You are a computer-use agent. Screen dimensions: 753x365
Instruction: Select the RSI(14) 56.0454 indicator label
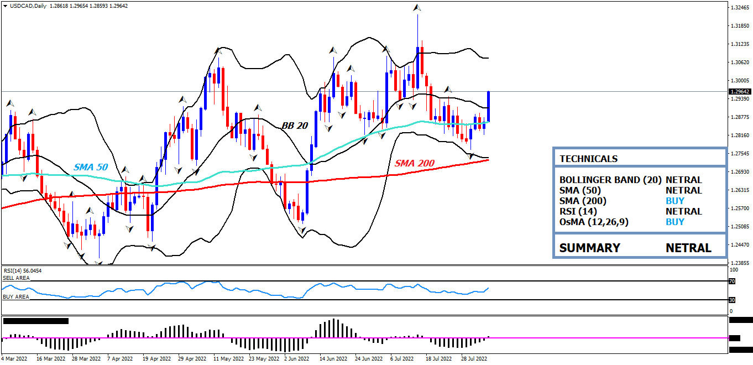23,270
